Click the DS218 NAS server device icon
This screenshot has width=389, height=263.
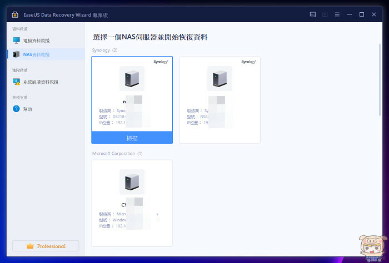coord(132,78)
